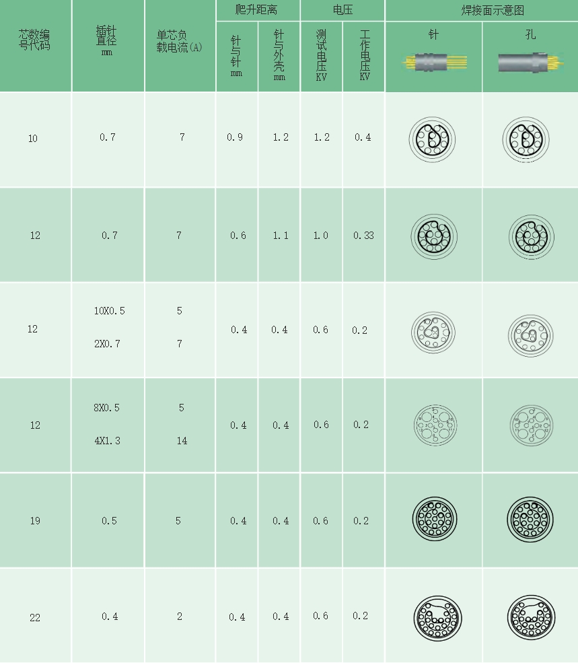
Task: Click the 19-core socket solder-face diagram
Action: pos(530,520)
